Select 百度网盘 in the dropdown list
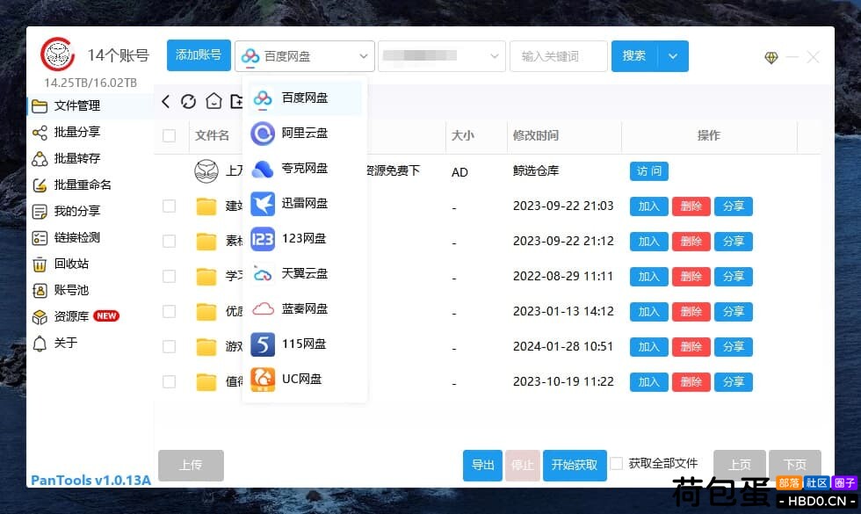Viewport: 861px width, 514px height. tap(305, 98)
